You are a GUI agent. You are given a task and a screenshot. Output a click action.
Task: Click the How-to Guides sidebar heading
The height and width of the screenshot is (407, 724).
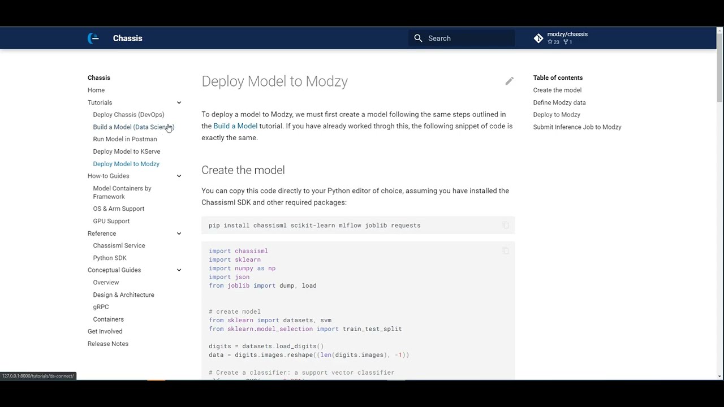pyautogui.click(x=109, y=176)
